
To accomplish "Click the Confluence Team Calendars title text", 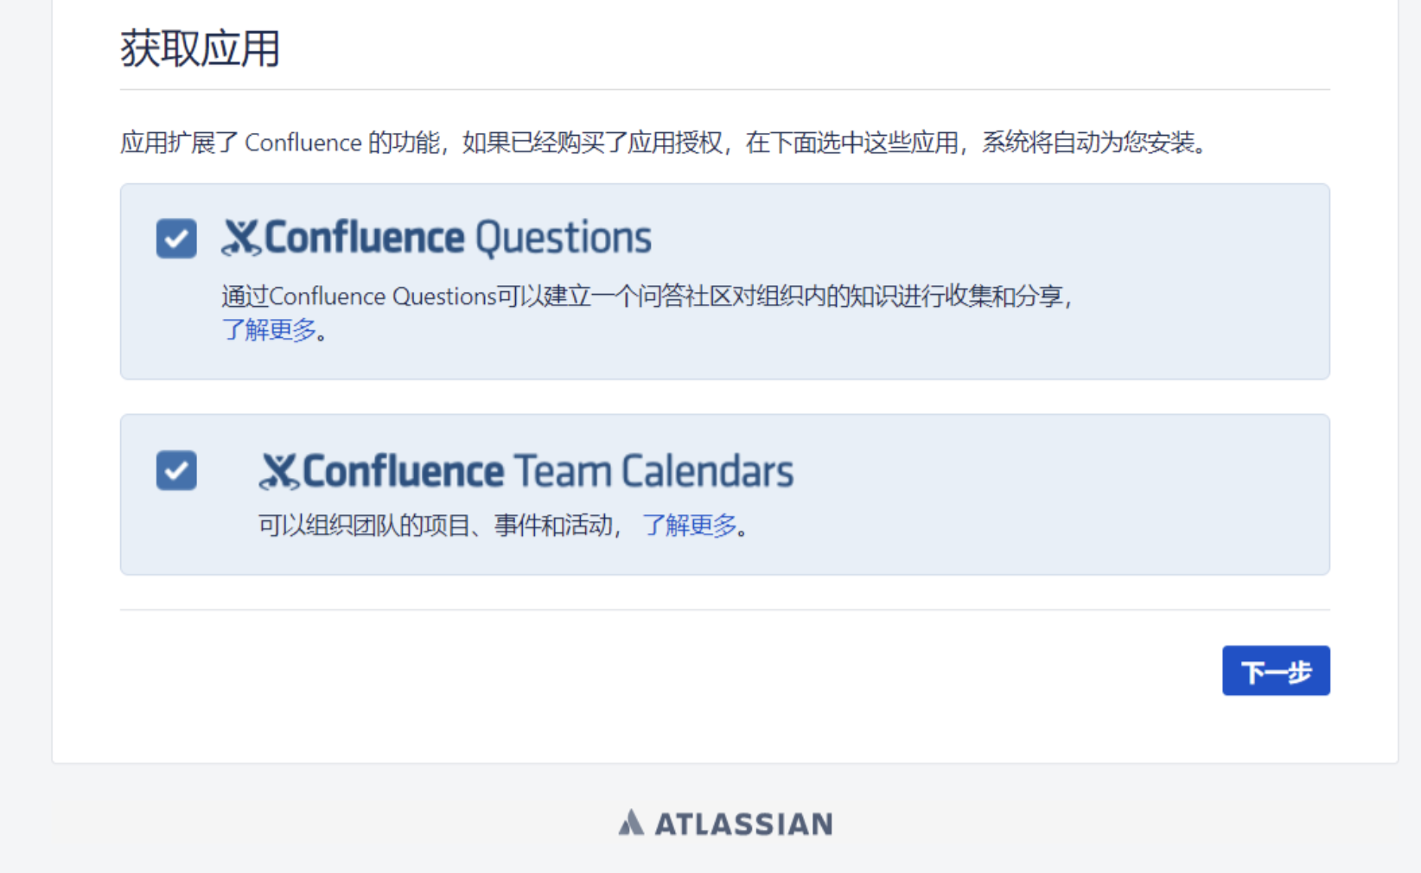I will coord(547,472).
